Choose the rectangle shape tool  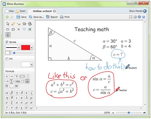pyautogui.click(x=13, y=30)
